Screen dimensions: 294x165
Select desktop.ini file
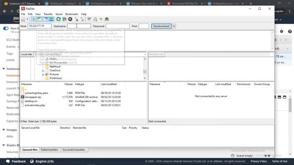click(31, 101)
